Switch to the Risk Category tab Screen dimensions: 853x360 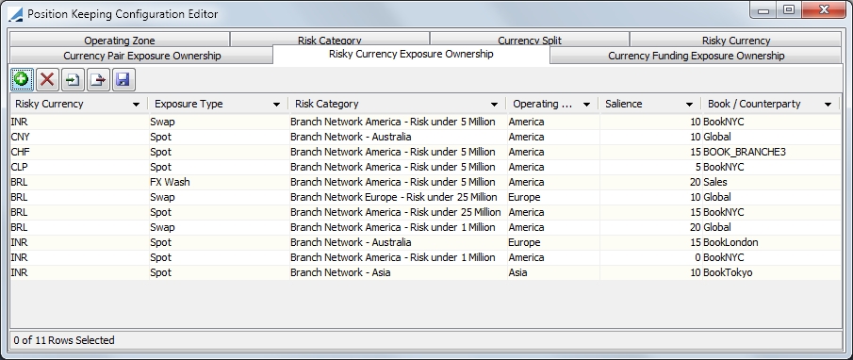pyautogui.click(x=330, y=40)
